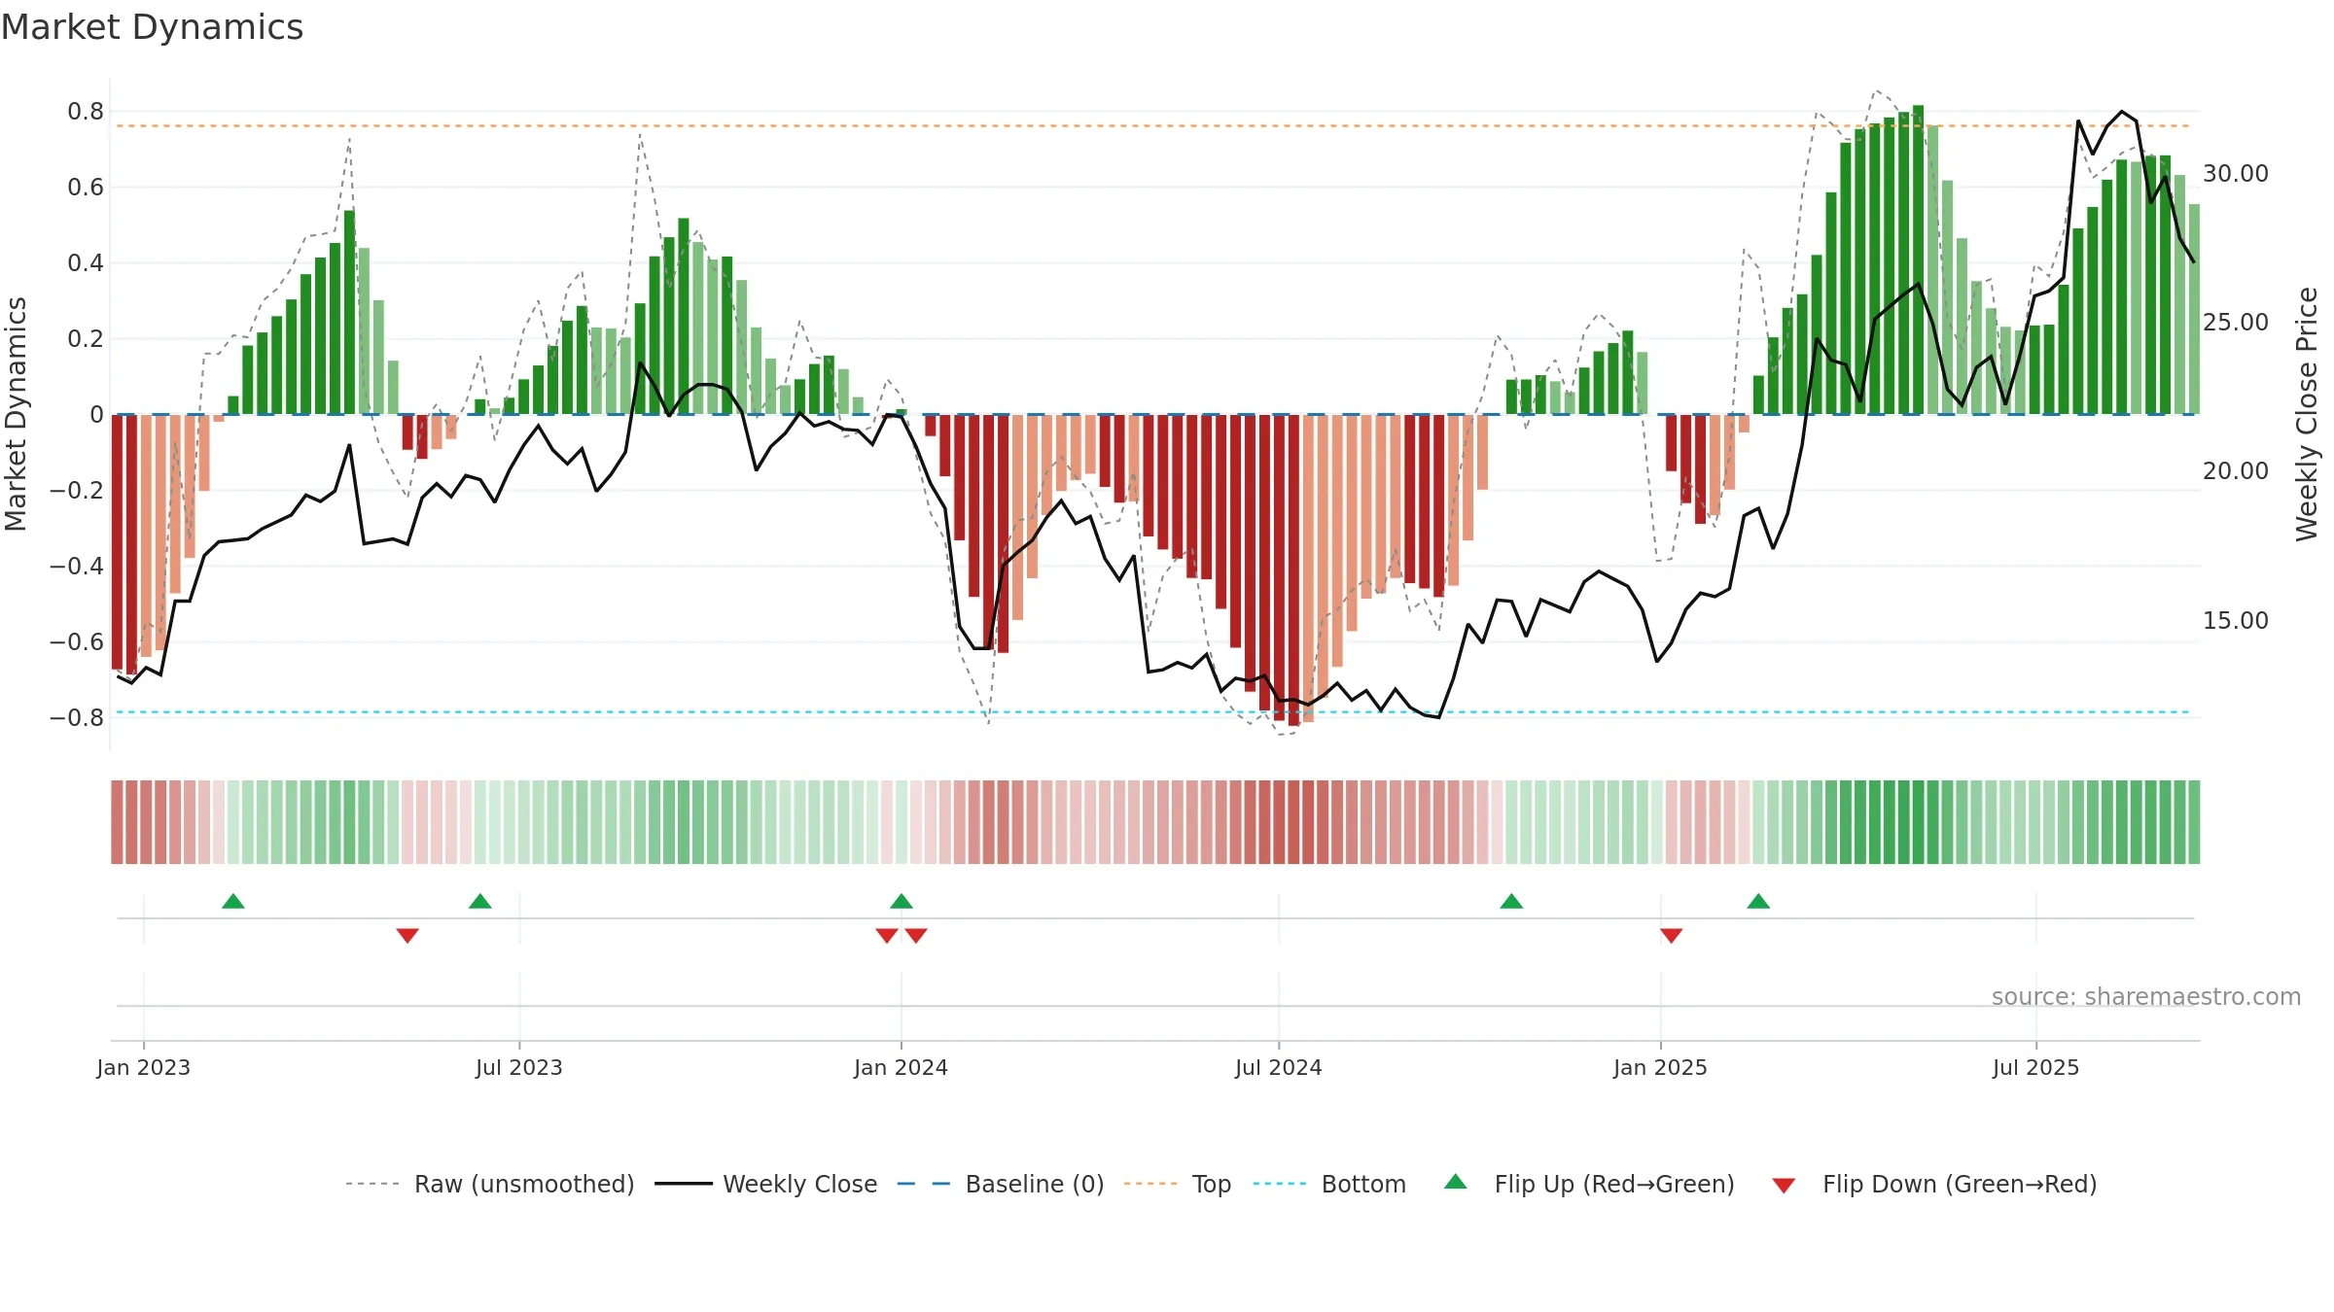
Task: Toggle the Top legend entry
Action: coord(1177,1184)
